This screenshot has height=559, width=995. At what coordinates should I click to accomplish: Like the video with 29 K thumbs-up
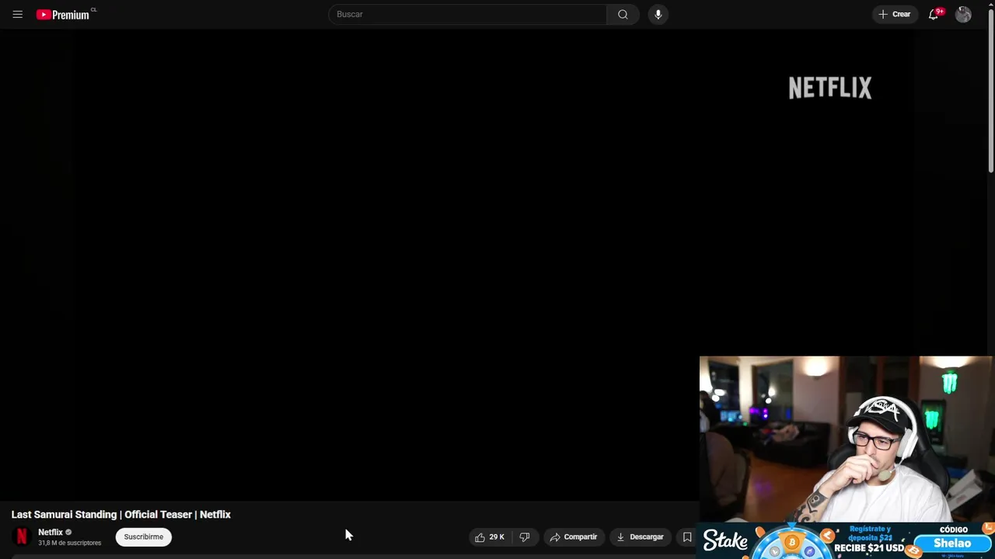(490, 536)
